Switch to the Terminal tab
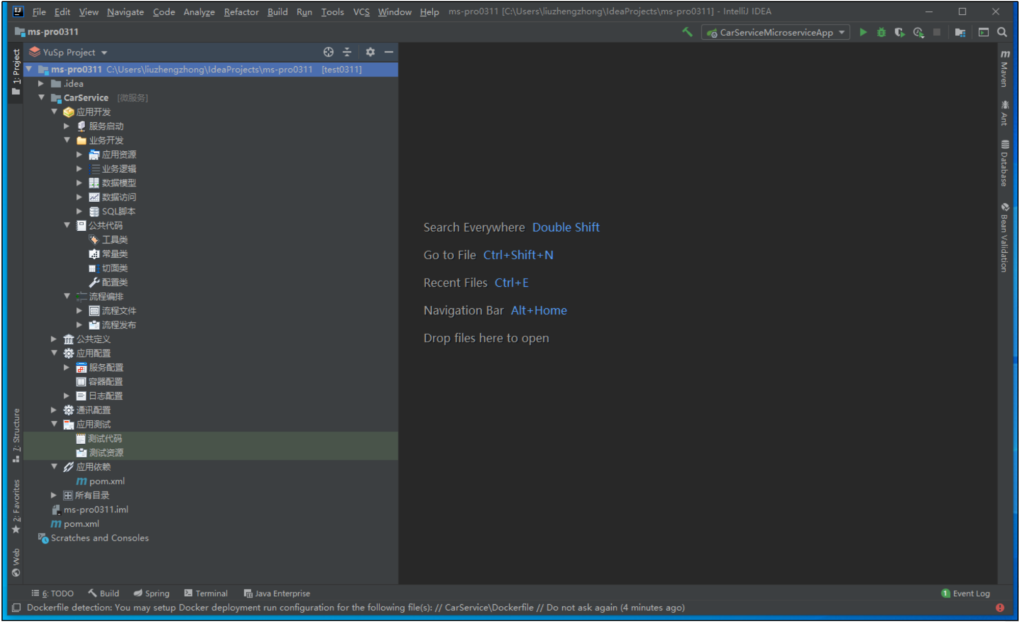Screen dimensions: 1019x622 pyautogui.click(x=206, y=593)
